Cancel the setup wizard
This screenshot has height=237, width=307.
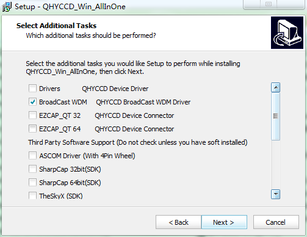pyautogui.click(x=276, y=222)
